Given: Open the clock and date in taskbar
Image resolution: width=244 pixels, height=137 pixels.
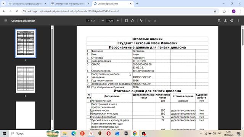Looking at the screenshot, I should click(x=229, y=134).
